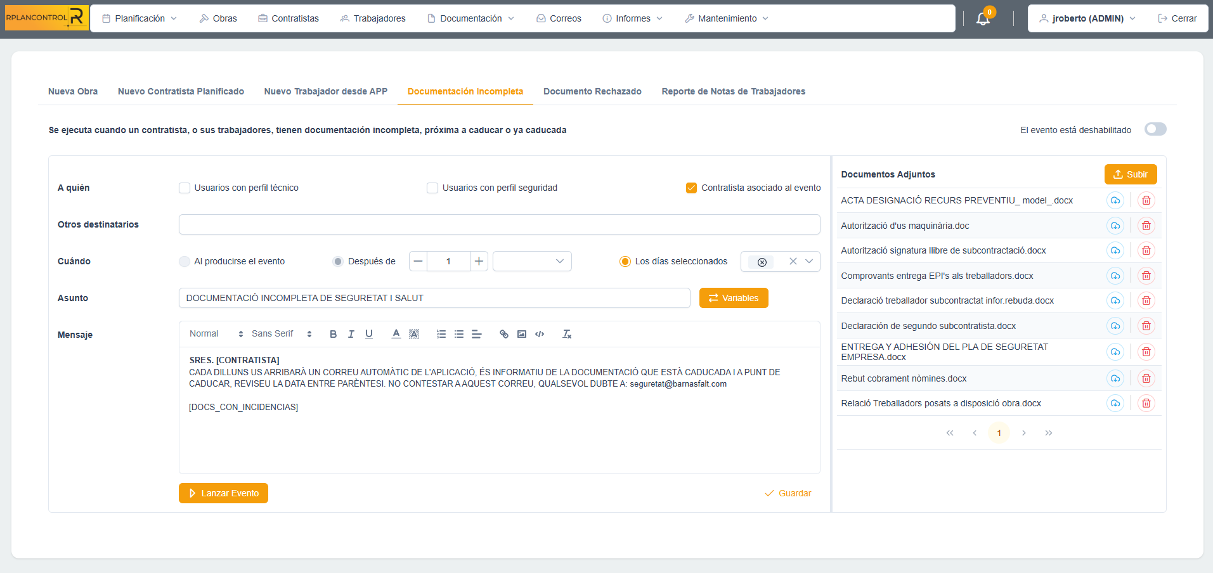The height and width of the screenshot is (573, 1213).
Task: Uncheck Contratista asociado al evento
Action: click(691, 188)
